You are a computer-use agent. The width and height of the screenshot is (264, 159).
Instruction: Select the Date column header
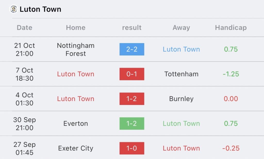[24, 27]
